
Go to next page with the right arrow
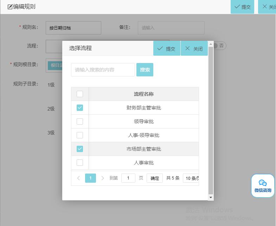click(103, 178)
